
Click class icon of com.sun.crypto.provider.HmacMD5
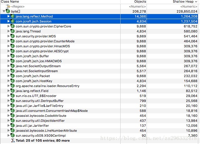13,46
